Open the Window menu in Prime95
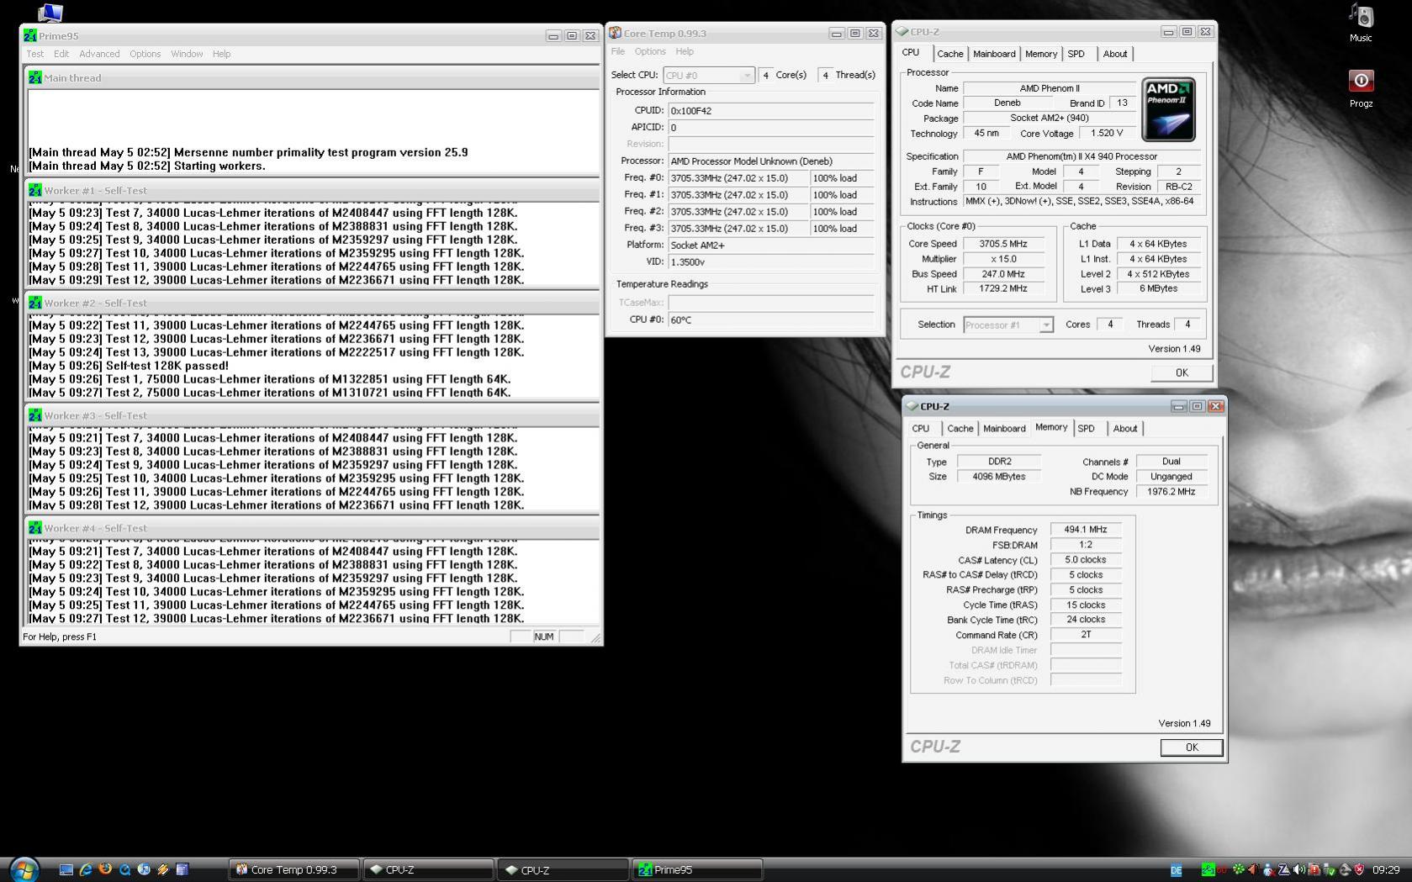The image size is (1412, 882). [x=187, y=54]
